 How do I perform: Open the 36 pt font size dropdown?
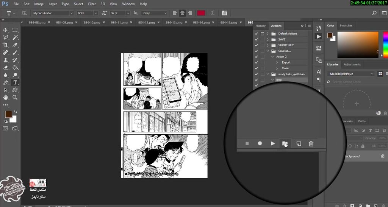128,13
